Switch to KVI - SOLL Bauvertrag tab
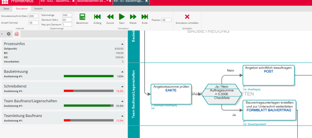The height and width of the screenshot is (138, 312). [x=56, y=1]
